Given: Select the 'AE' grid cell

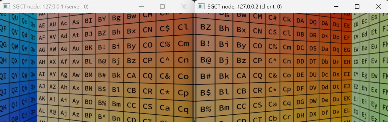Looking at the screenshot, I should 42,25.
